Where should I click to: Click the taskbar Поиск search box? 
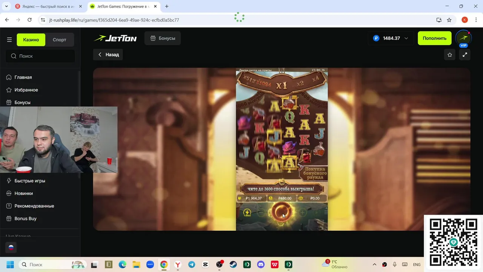tap(52, 264)
